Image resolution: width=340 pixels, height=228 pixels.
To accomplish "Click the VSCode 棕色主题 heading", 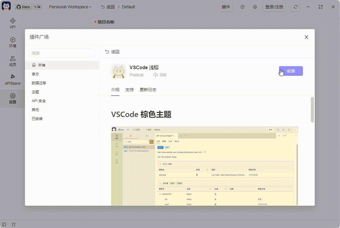I will tap(141, 114).
